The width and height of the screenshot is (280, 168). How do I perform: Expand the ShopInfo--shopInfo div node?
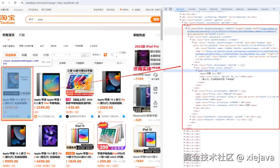[x=190, y=119]
